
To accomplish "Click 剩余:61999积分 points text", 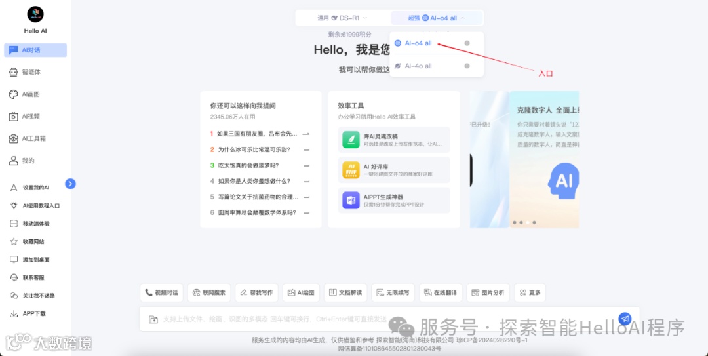I will [350, 34].
